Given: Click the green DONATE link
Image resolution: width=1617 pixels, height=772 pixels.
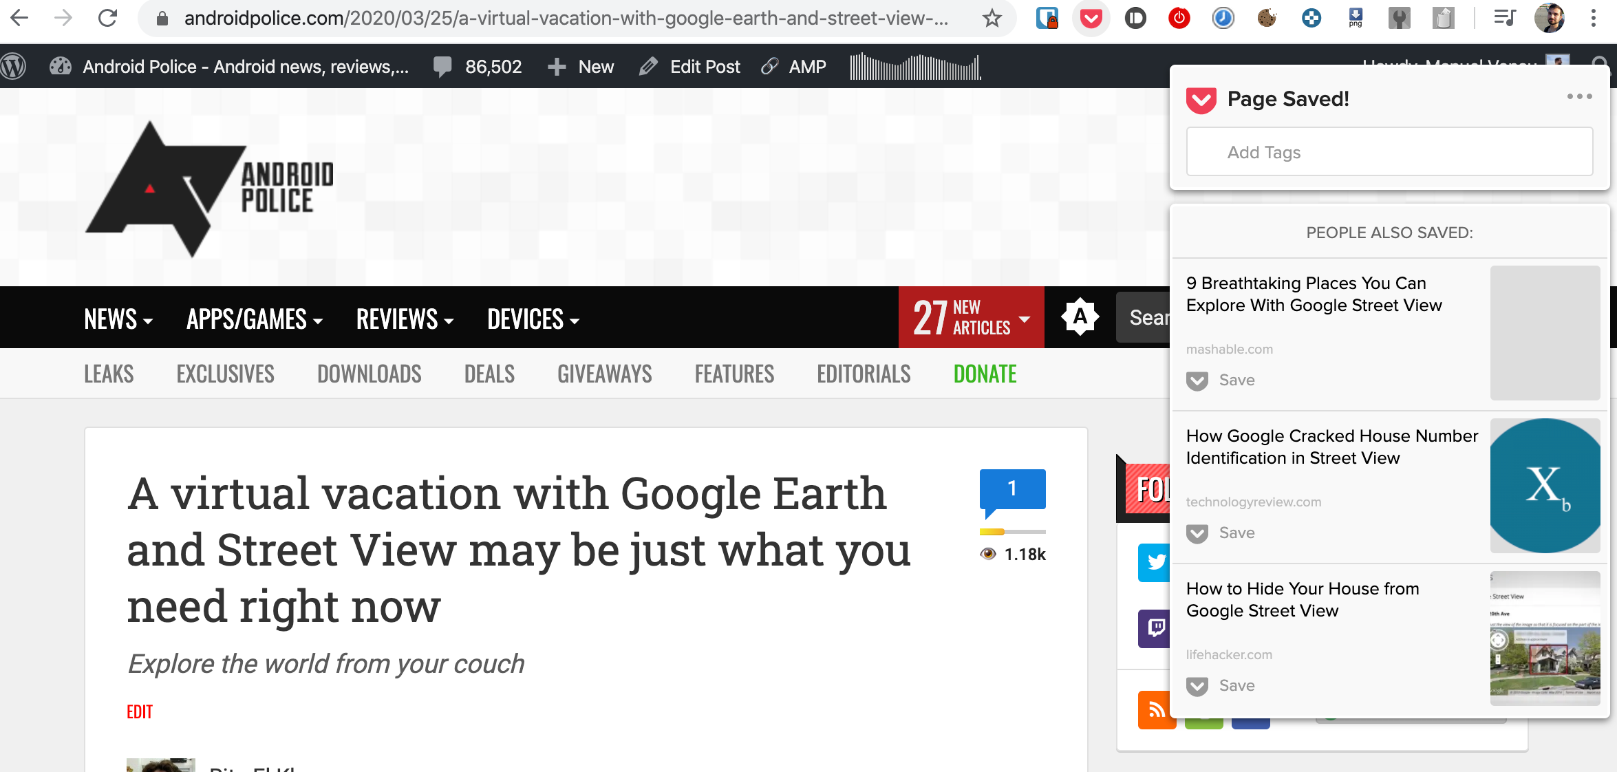Looking at the screenshot, I should coord(985,373).
